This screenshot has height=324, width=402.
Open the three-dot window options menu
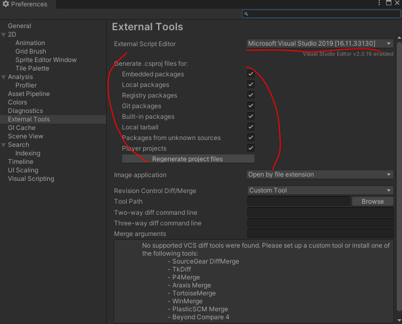tap(379, 3)
